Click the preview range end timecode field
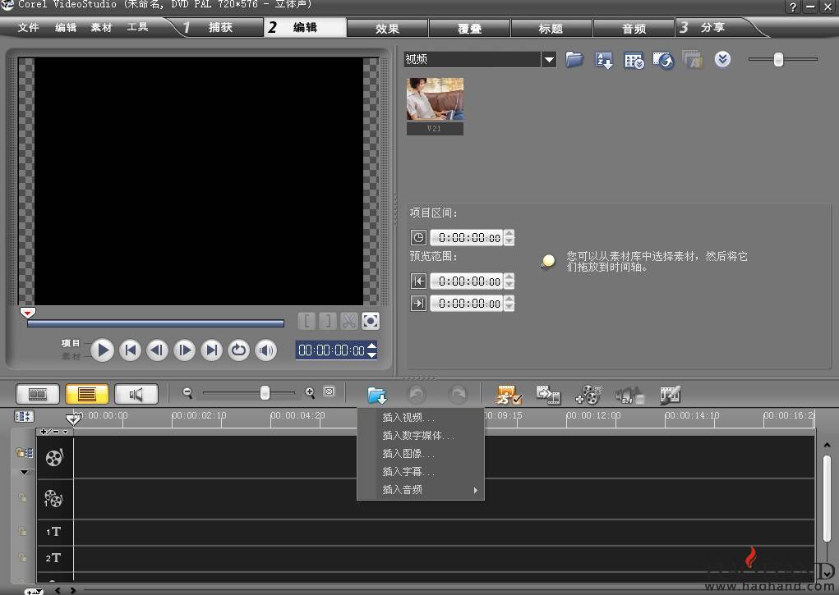Image resolution: width=839 pixels, height=595 pixels. [467, 303]
